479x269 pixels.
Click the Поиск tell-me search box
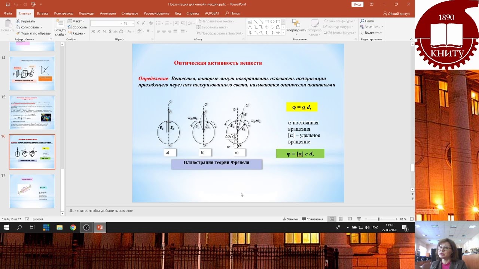232,13
